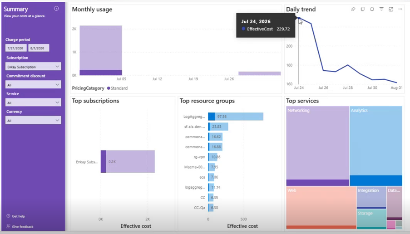Click the Web treemap tile
Viewport: 410px width, 234px height.
click(x=321, y=208)
